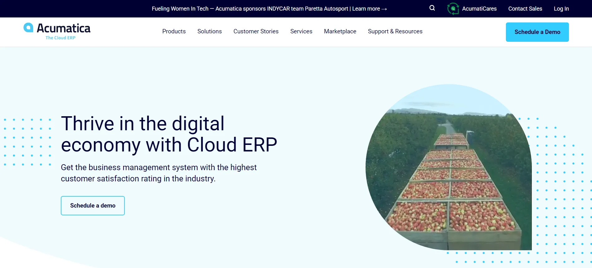The width and height of the screenshot is (592, 268).
Task: Select the 'Thrive in the digital economy' headline
Action: [169, 134]
